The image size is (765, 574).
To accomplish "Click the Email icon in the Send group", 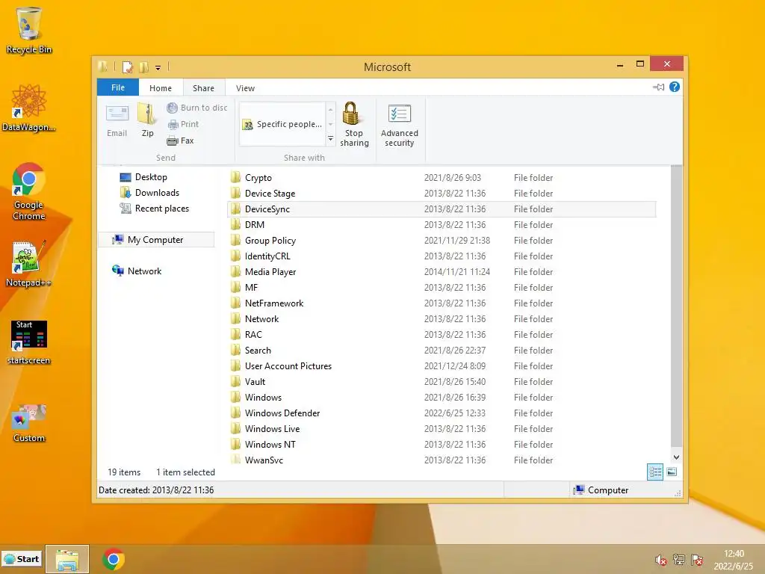I will click(x=117, y=121).
